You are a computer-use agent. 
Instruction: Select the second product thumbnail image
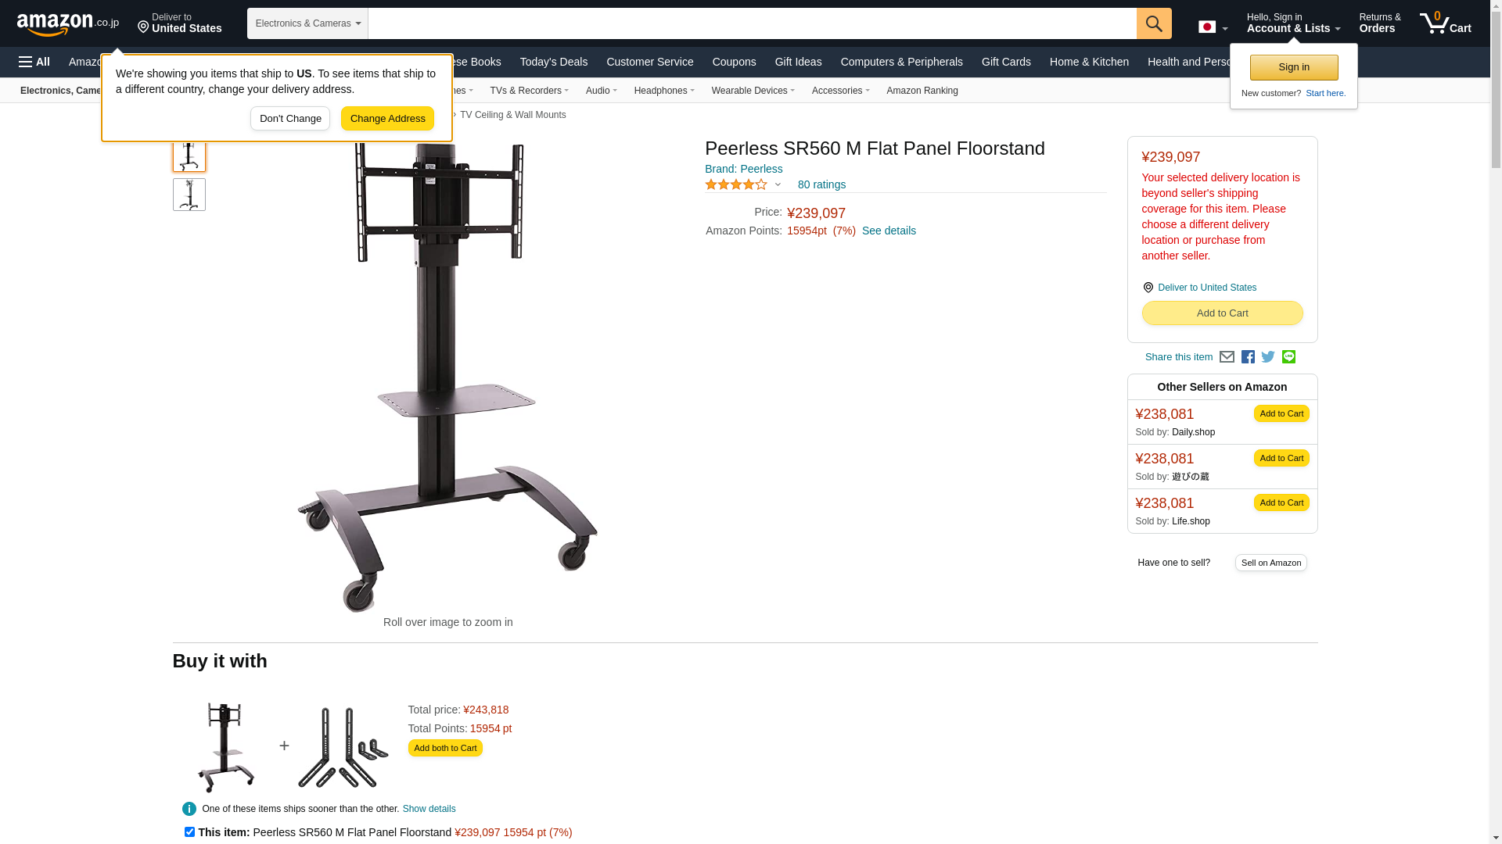click(189, 195)
